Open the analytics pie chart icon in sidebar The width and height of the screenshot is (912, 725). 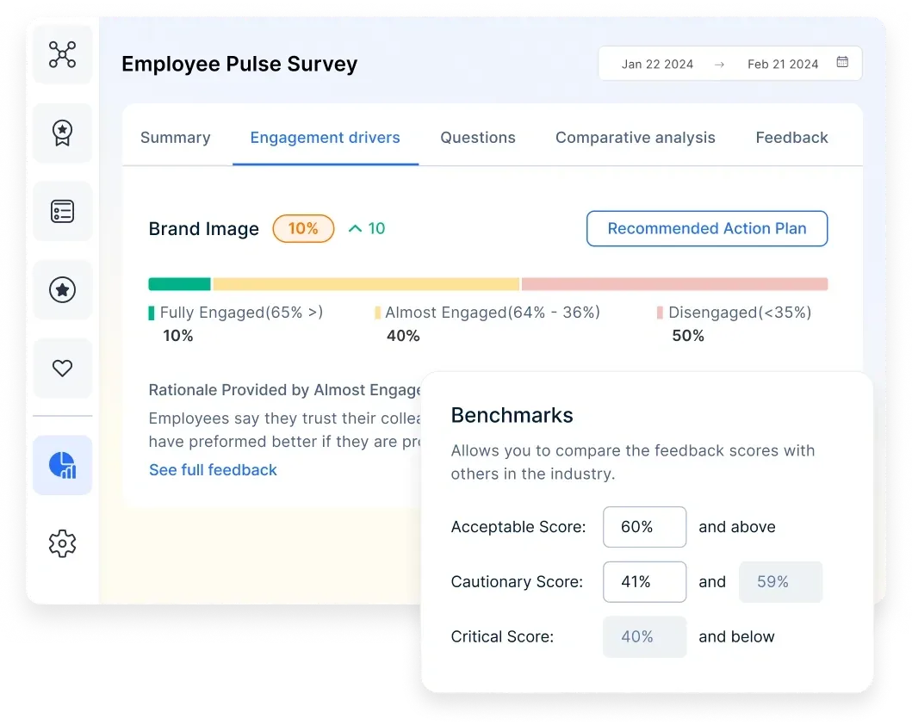coord(62,464)
